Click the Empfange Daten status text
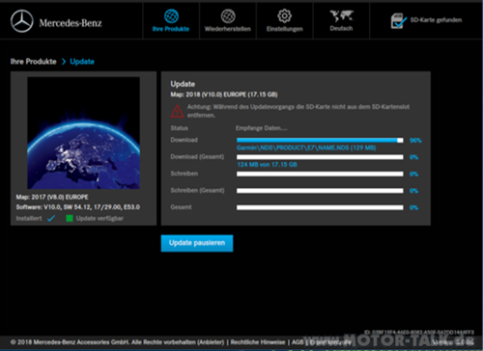Image resolution: width=483 pixels, height=351 pixels. pos(262,128)
